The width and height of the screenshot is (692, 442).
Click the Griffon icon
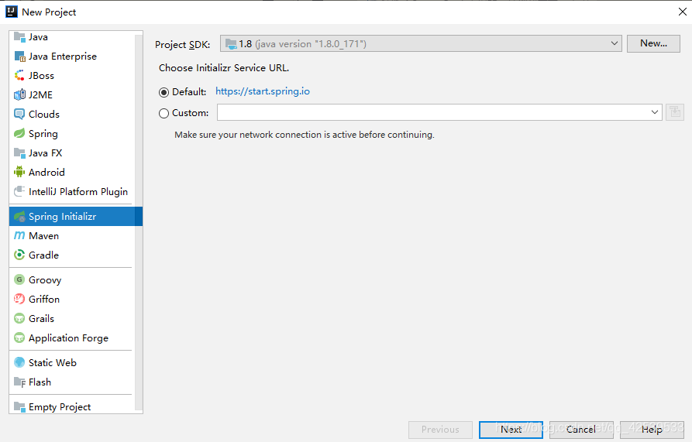19,300
